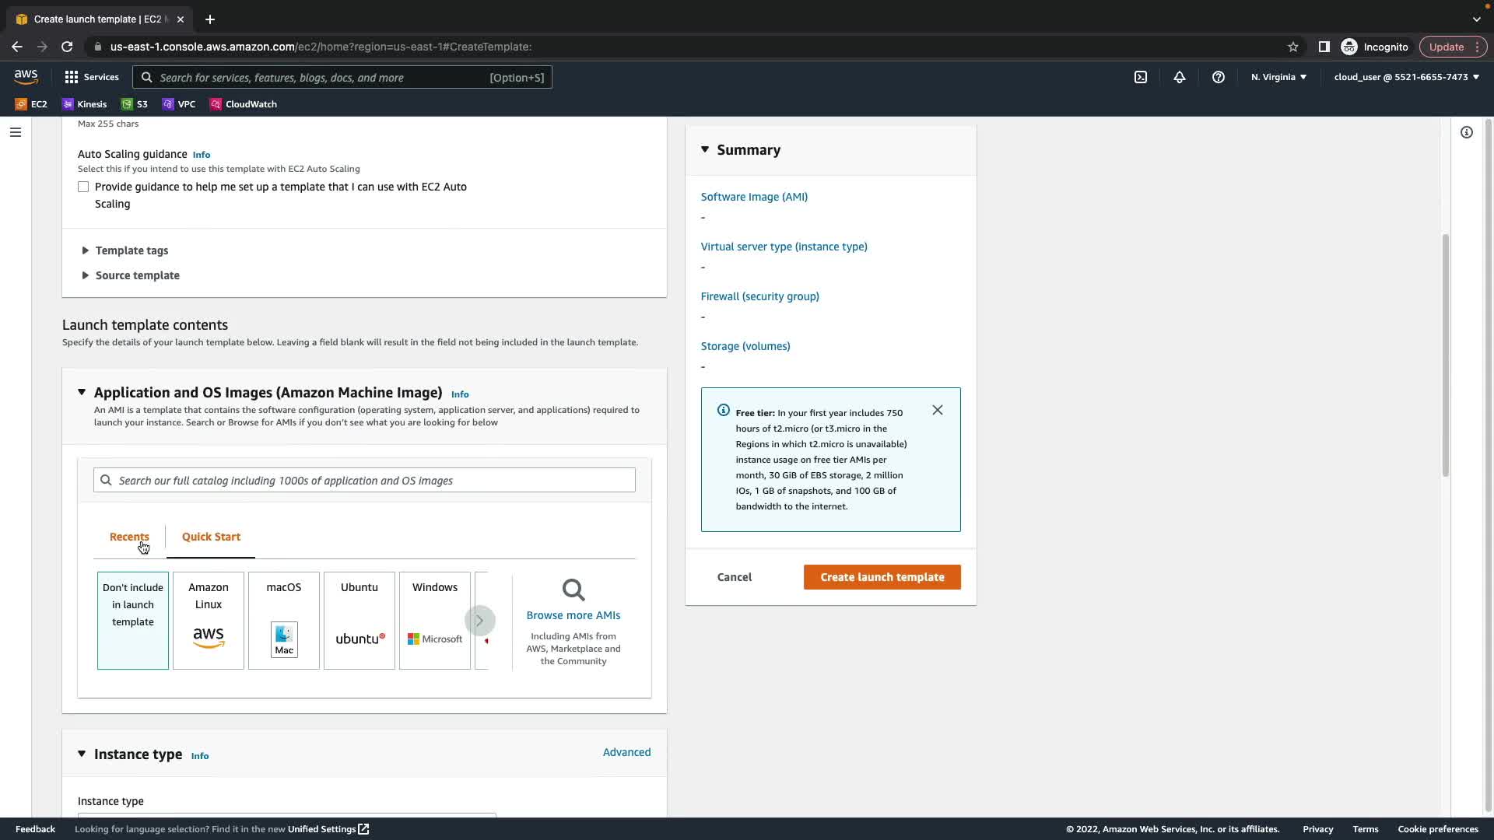The height and width of the screenshot is (840, 1494).
Task: Open the info panel icon at right
Action: pyautogui.click(x=1466, y=132)
